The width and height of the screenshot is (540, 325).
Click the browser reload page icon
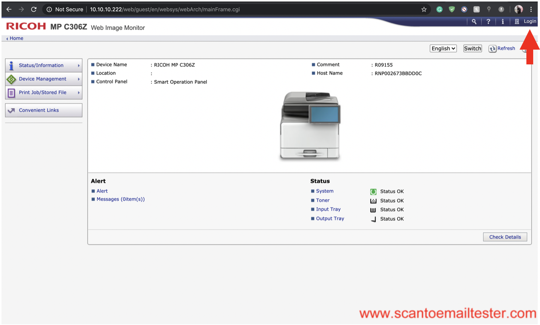coord(34,9)
